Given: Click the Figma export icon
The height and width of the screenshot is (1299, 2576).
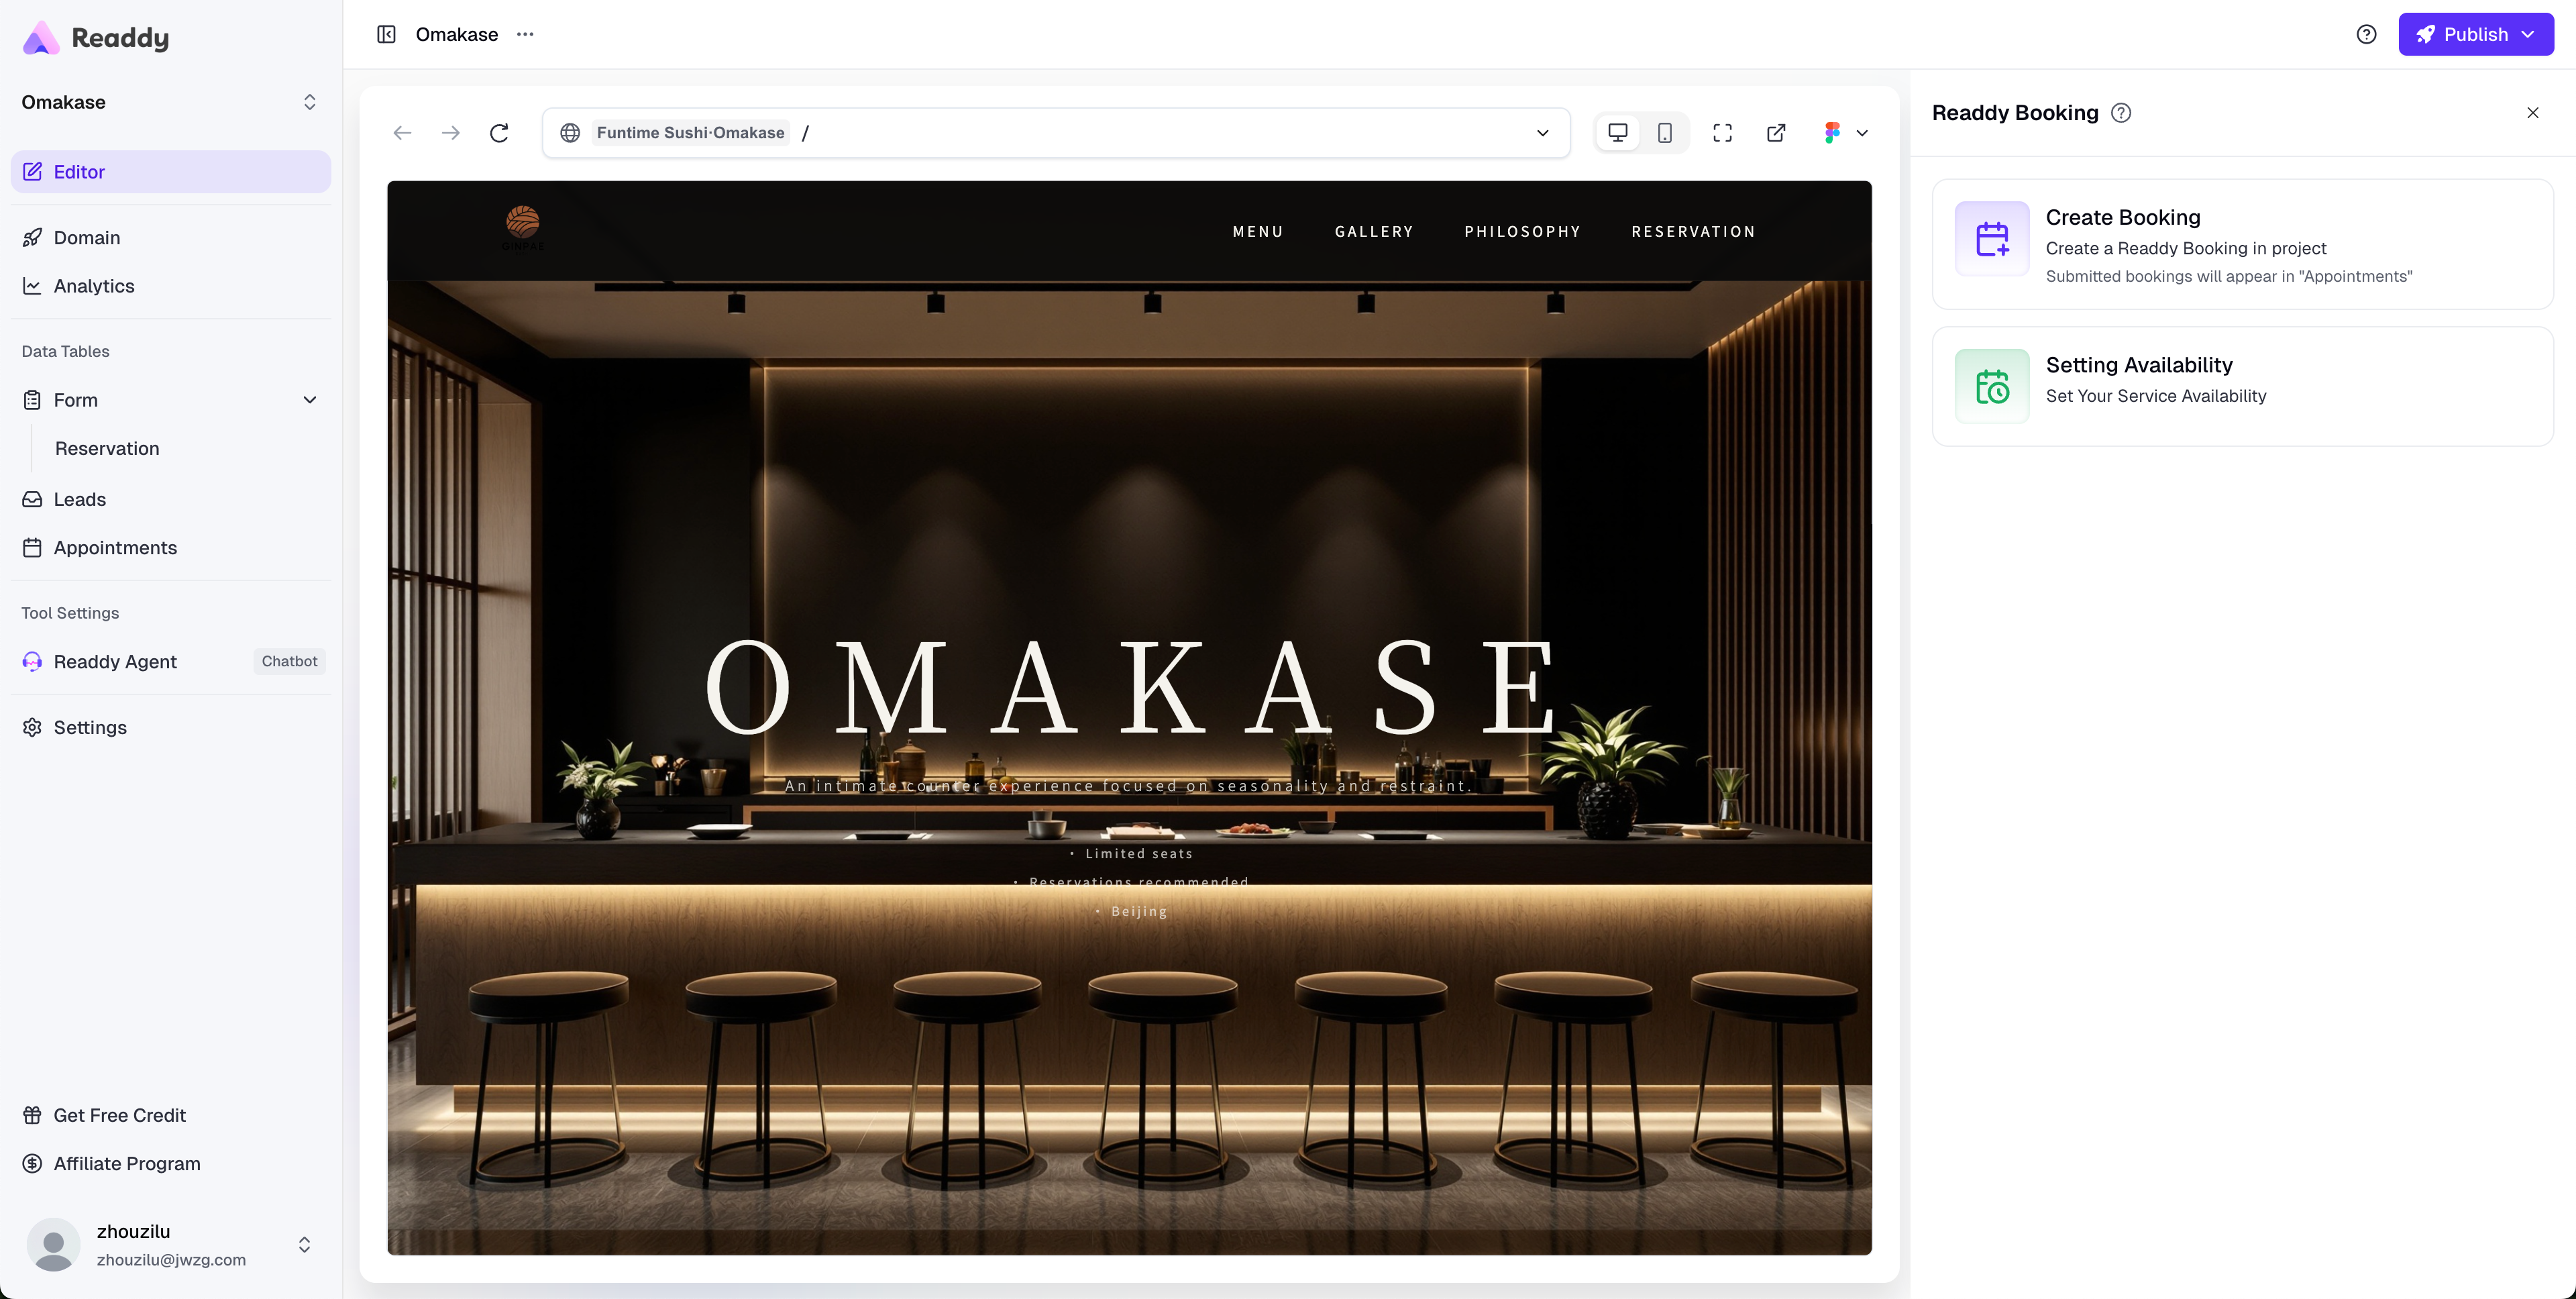Looking at the screenshot, I should click(x=1832, y=132).
